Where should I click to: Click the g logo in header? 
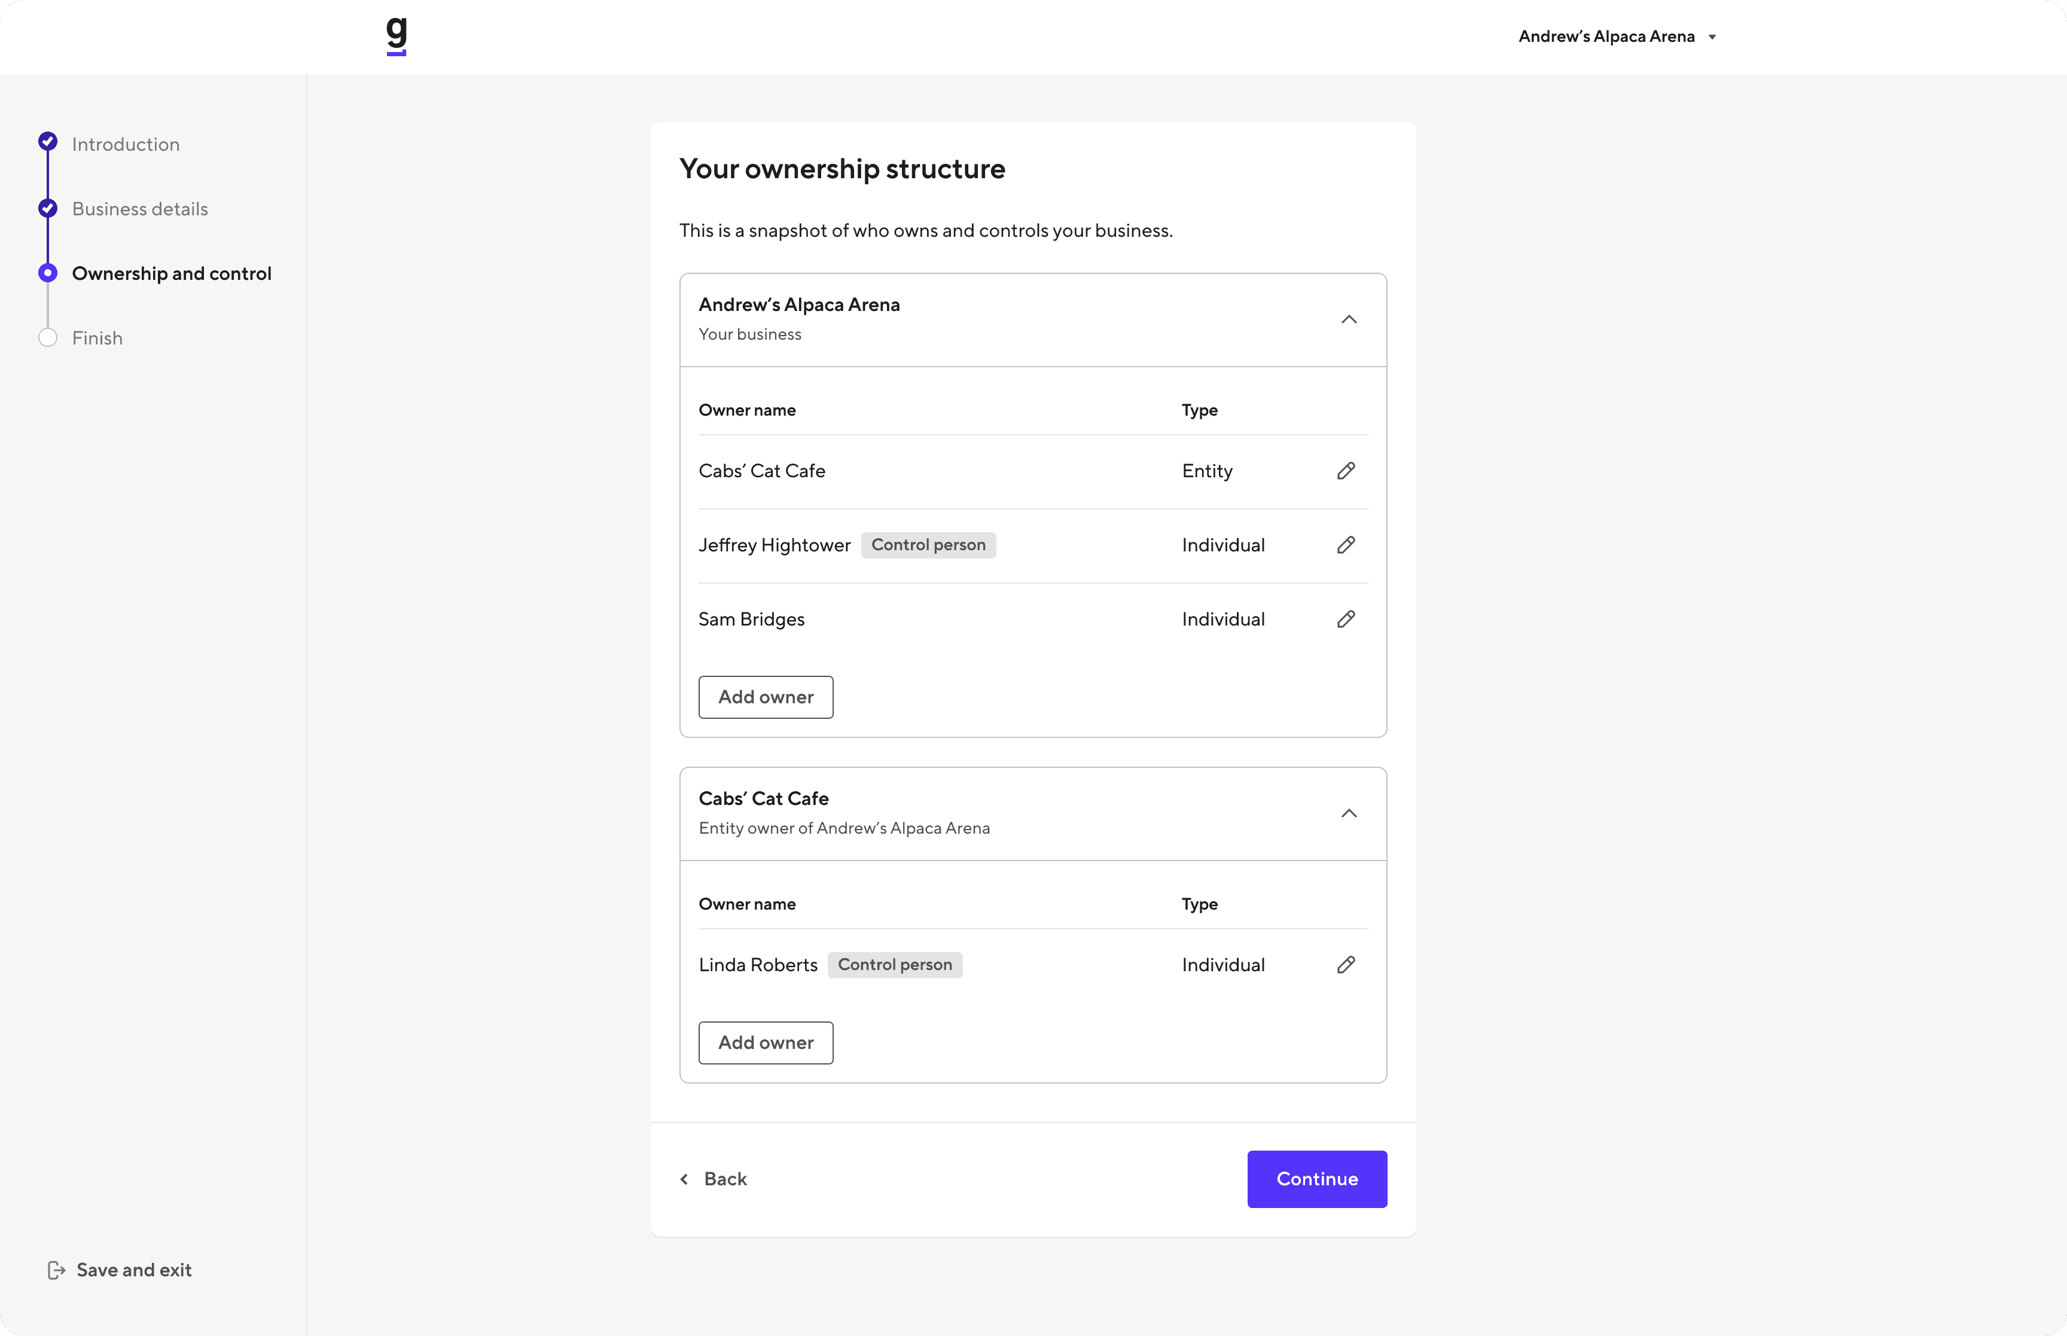coord(397,35)
